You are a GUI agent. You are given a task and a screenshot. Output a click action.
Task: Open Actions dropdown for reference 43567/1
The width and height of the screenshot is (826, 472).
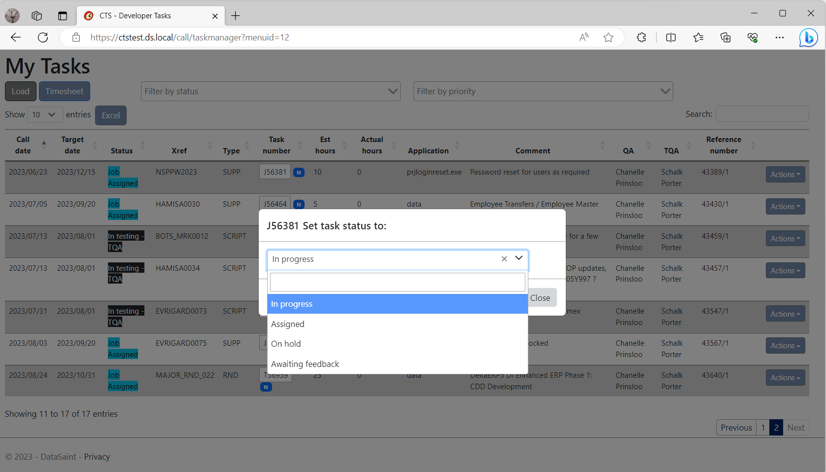coord(785,345)
